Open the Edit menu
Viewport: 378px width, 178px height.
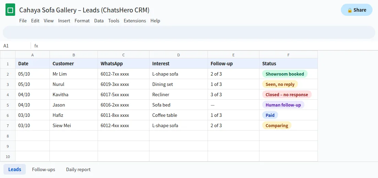[35, 21]
